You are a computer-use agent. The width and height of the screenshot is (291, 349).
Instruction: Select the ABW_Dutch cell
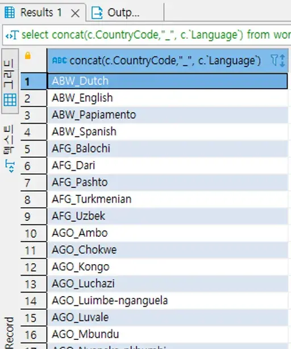(x=168, y=81)
